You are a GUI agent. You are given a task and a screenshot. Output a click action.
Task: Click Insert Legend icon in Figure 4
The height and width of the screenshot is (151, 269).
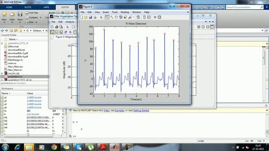[149, 17]
